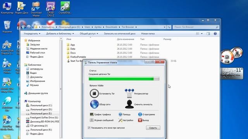Screen dimensions: 248x139
Task: Open the view options dropdown arrow
Action: coord(202,34)
